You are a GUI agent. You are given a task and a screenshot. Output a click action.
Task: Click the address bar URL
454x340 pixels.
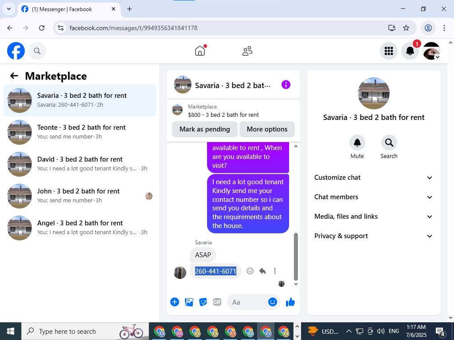click(133, 28)
